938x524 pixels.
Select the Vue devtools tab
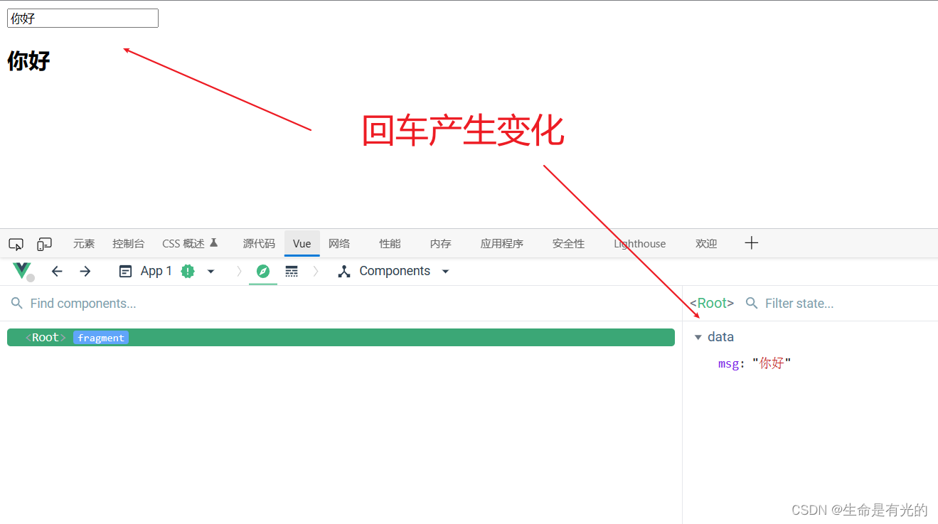pos(302,244)
